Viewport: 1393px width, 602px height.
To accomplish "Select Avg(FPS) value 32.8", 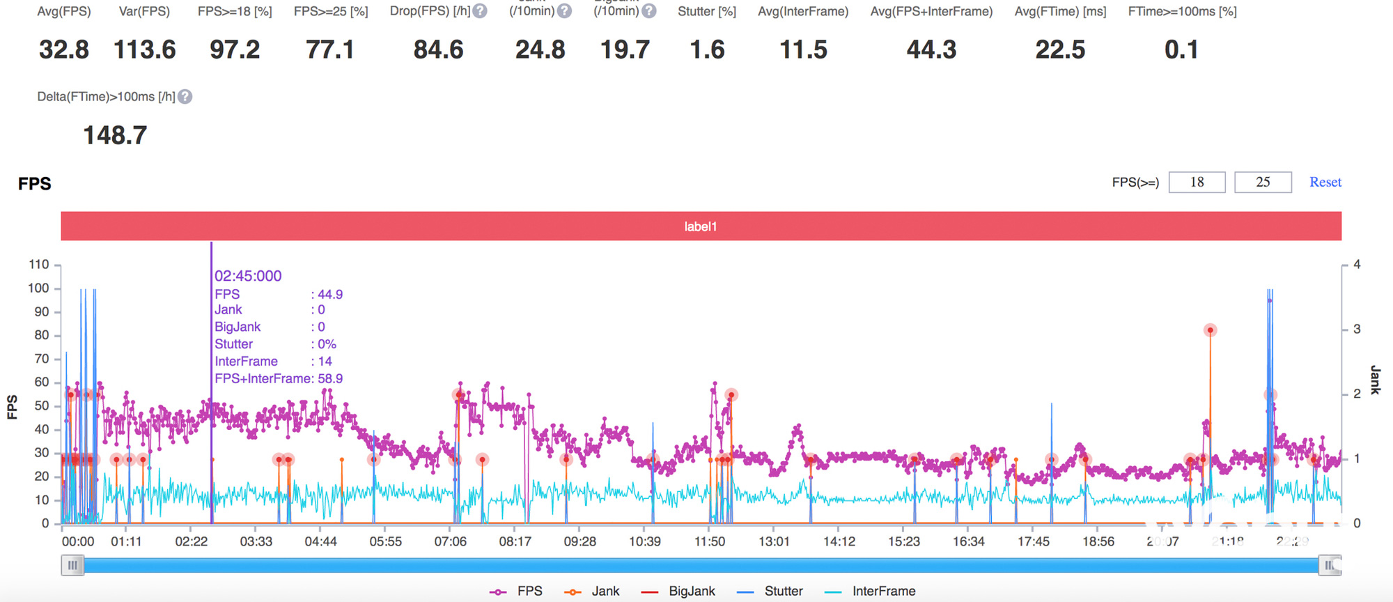I will click(64, 50).
